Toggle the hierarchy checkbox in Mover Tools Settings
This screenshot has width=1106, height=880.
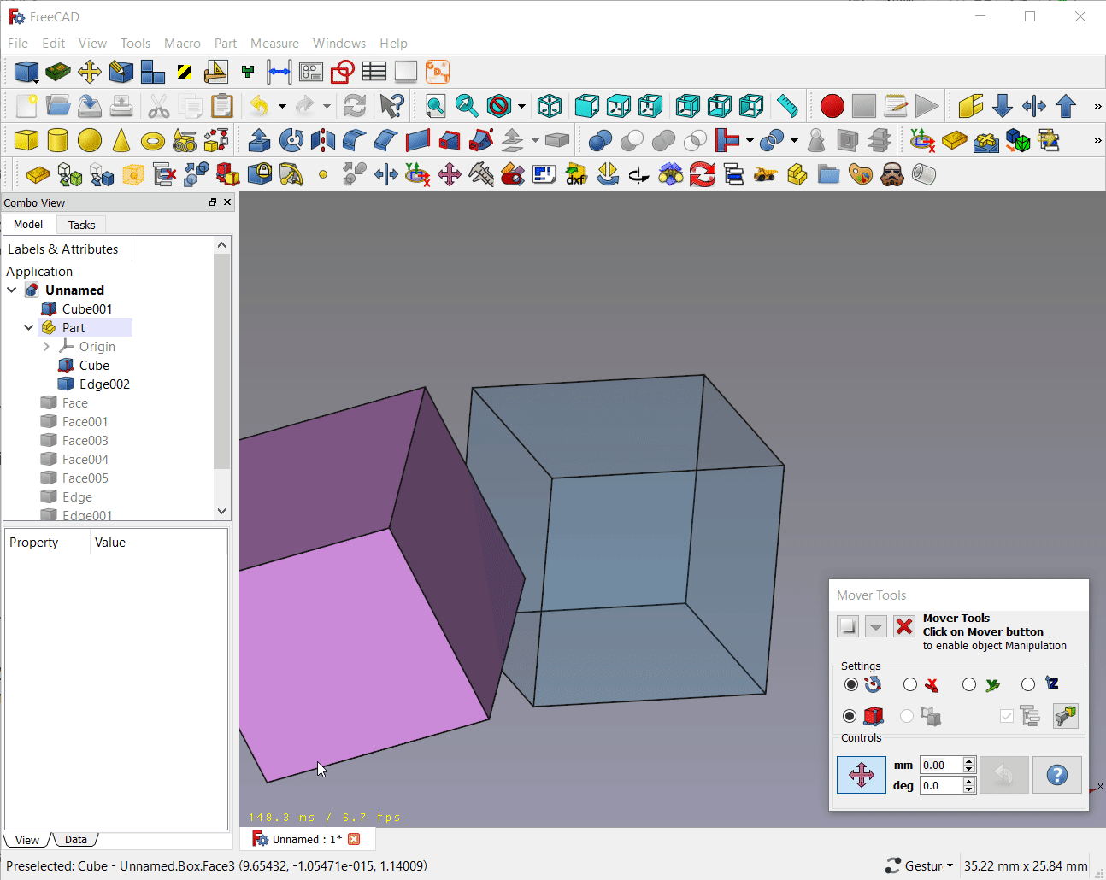point(1007,716)
